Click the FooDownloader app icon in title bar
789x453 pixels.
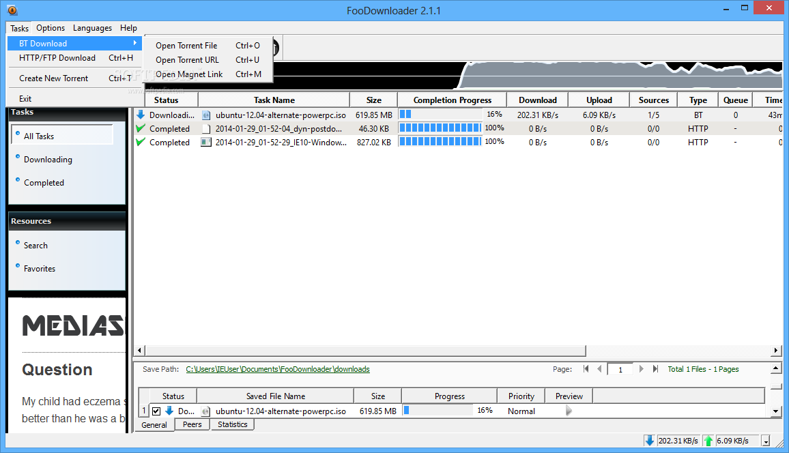(12, 10)
